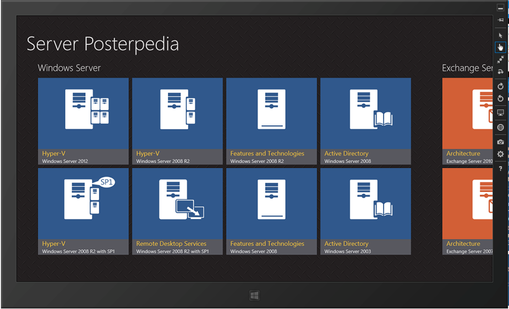This screenshot has height=309, width=509.
Task: Select the Windows Server group header
Action: click(x=69, y=68)
